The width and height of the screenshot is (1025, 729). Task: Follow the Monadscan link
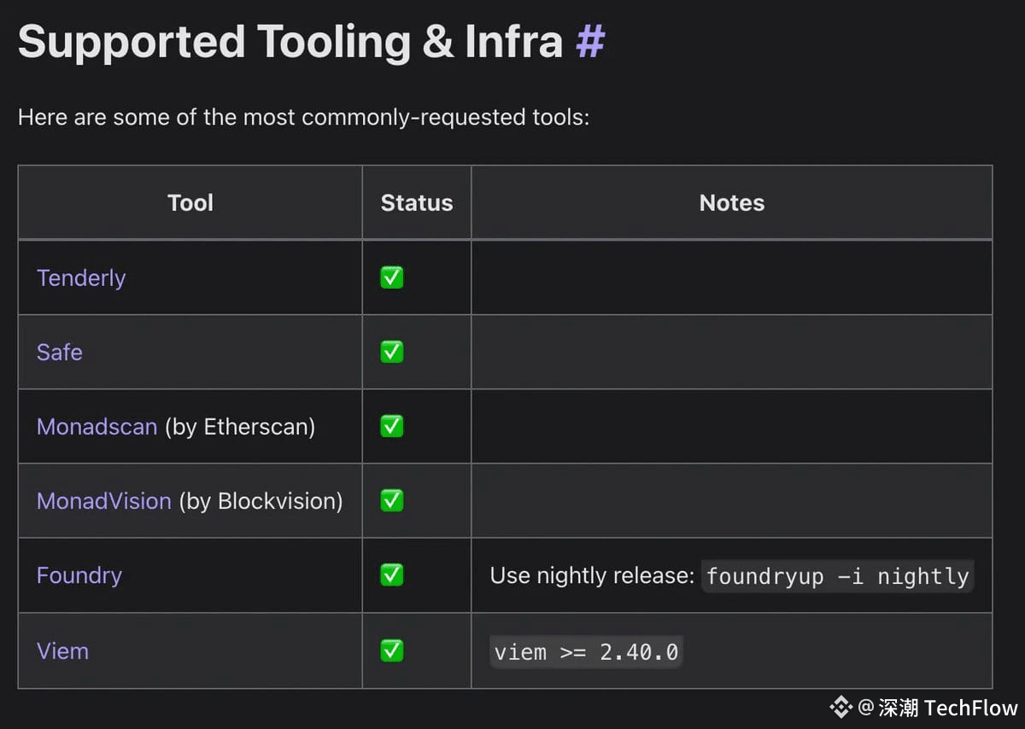[97, 427]
